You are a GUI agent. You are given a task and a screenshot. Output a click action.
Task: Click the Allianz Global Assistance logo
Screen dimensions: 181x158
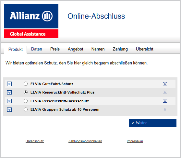(x=31, y=21)
